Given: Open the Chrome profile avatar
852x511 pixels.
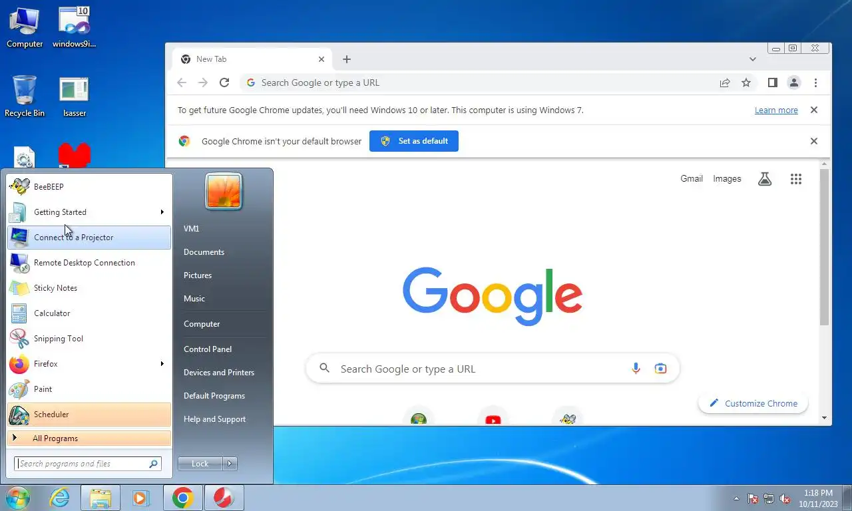Looking at the screenshot, I should [794, 83].
